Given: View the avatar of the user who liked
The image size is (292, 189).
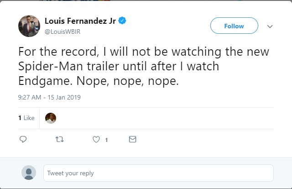Looking at the screenshot, I should (51, 118).
